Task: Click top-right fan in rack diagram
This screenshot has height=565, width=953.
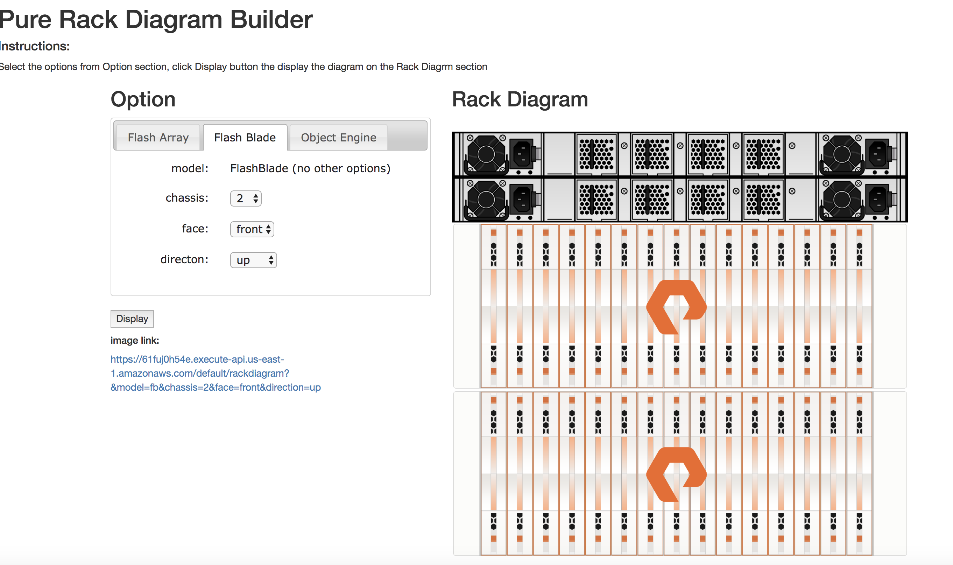Action: point(841,154)
